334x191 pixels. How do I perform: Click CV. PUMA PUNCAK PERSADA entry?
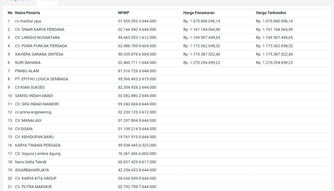(x=41, y=46)
